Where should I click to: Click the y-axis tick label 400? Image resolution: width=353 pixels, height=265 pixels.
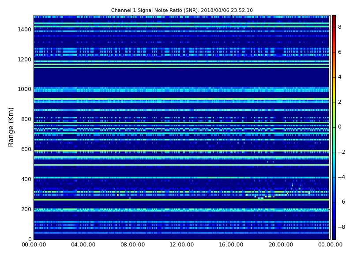[26, 179]
